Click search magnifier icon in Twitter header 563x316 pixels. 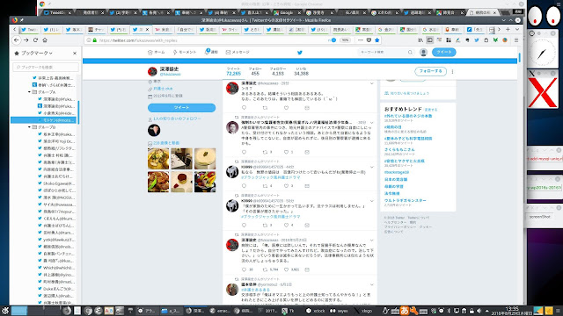click(410, 53)
